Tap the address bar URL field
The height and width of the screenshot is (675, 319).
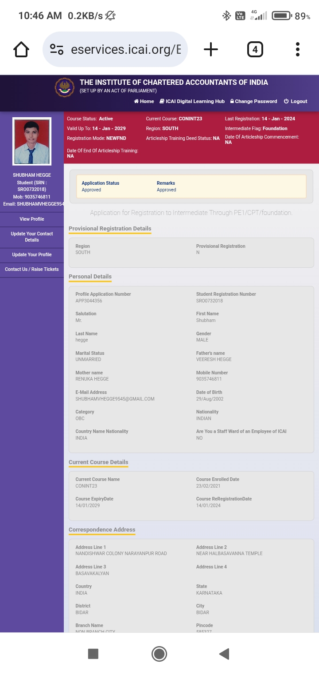point(126,49)
